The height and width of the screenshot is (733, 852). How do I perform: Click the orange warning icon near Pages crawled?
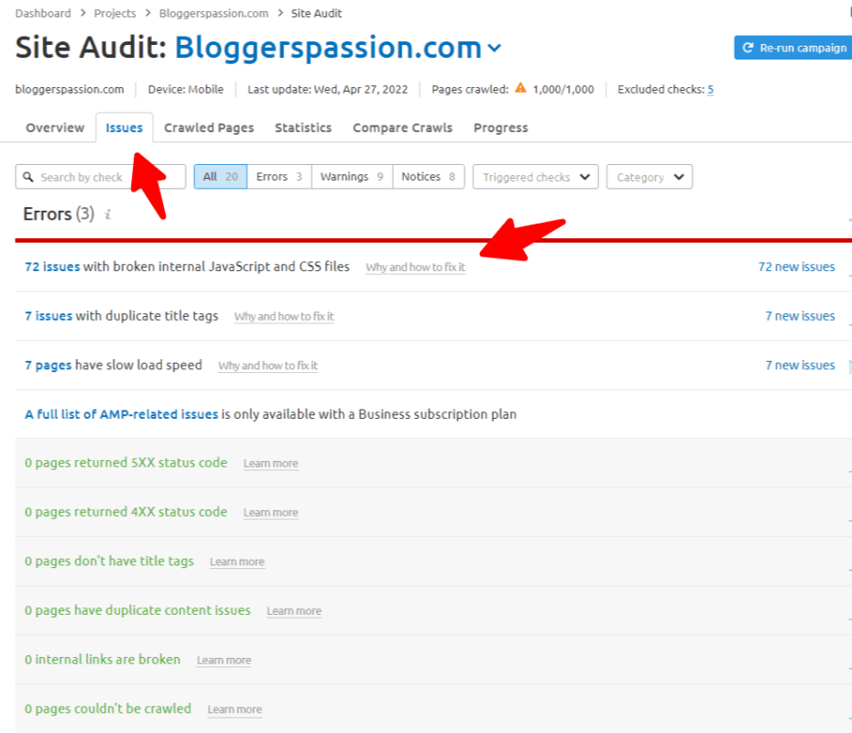pos(520,89)
